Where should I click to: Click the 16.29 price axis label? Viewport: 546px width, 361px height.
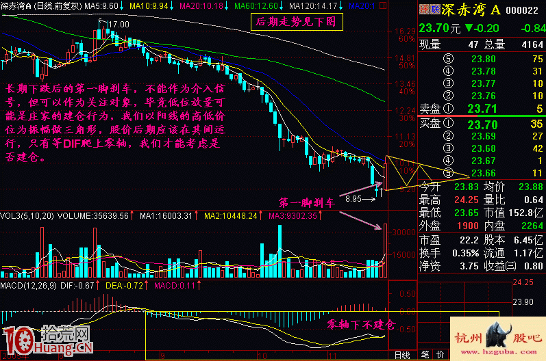tap(405, 31)
